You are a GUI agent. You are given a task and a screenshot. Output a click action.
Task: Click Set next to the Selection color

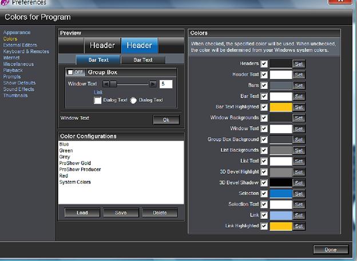(x=299, y=194)
